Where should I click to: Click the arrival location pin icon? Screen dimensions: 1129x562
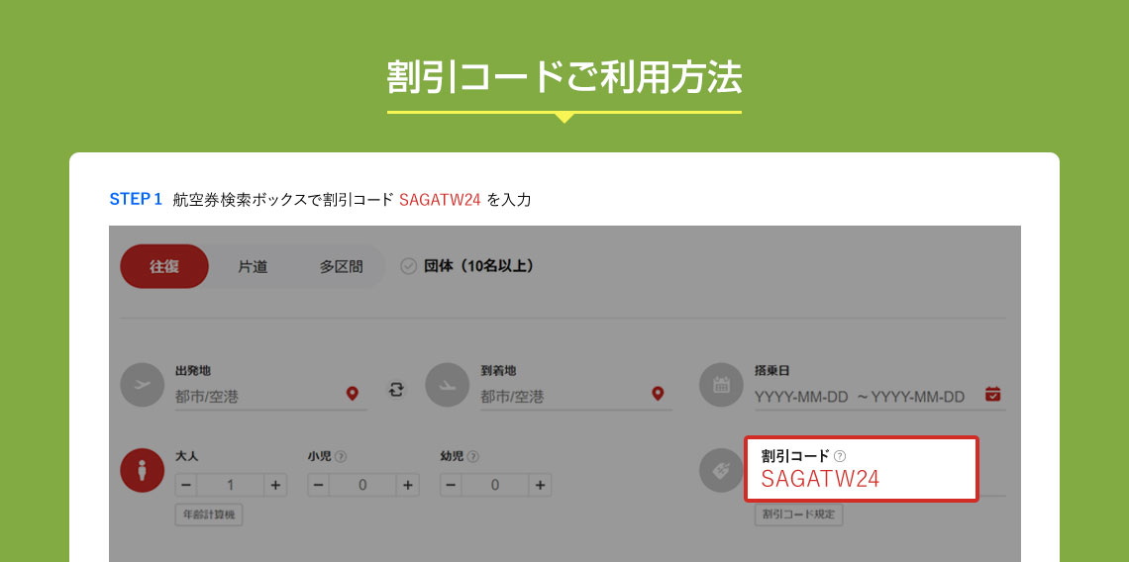pos(658,394)
